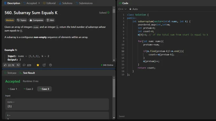Like the problem with thumbs-up icon
216x121 pixels.
tap(5, 65)
